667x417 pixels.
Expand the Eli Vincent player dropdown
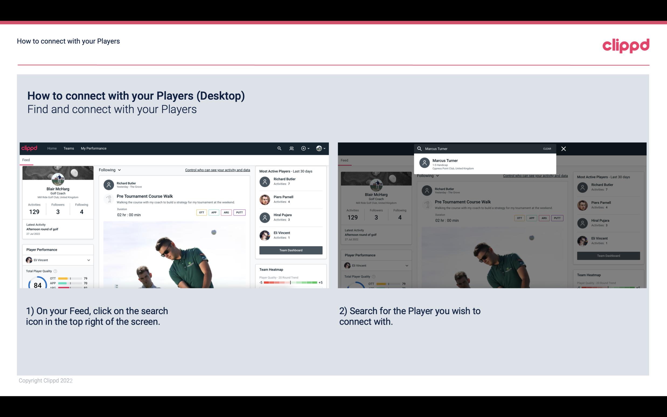(x=88, y=260)
